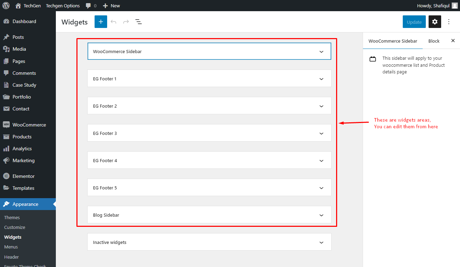Close the settings sidebar panel
The image size is (460, 267).
[x=453, y=41]
